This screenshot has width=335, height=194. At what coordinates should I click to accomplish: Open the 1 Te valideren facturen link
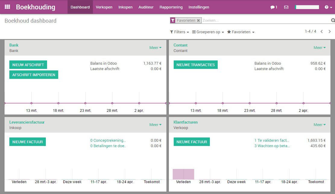[x=271, y=140]
